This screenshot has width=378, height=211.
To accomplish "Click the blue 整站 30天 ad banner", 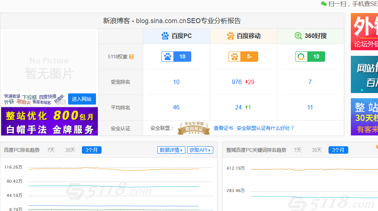I will tap(364, 117).
